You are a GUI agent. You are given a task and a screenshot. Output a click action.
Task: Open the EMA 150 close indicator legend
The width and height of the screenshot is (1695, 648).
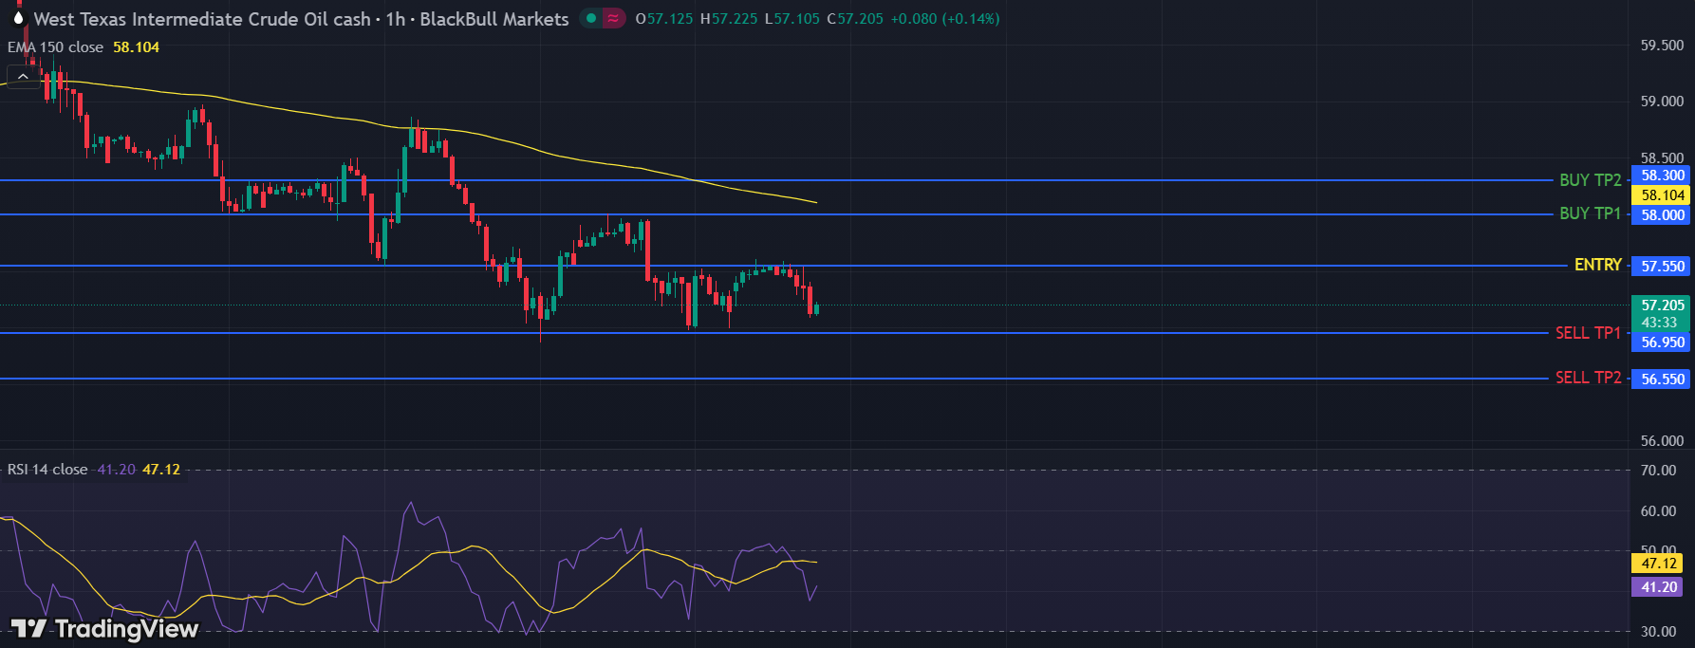click(x=56, y=47)
